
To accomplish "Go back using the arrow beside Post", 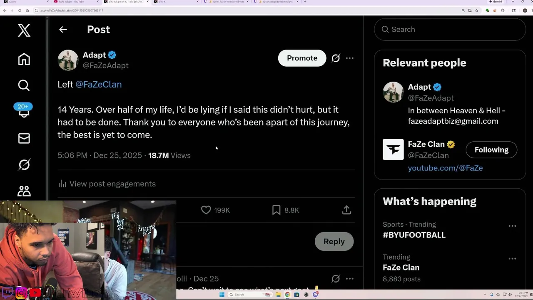I will (x=63, y=30).
